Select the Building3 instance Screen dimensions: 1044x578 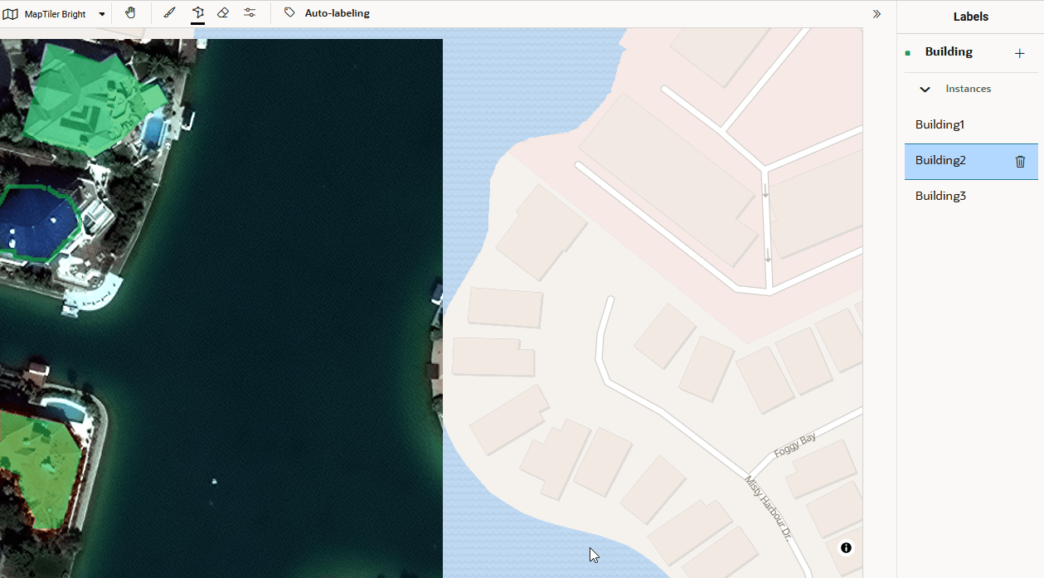[971, 196]
